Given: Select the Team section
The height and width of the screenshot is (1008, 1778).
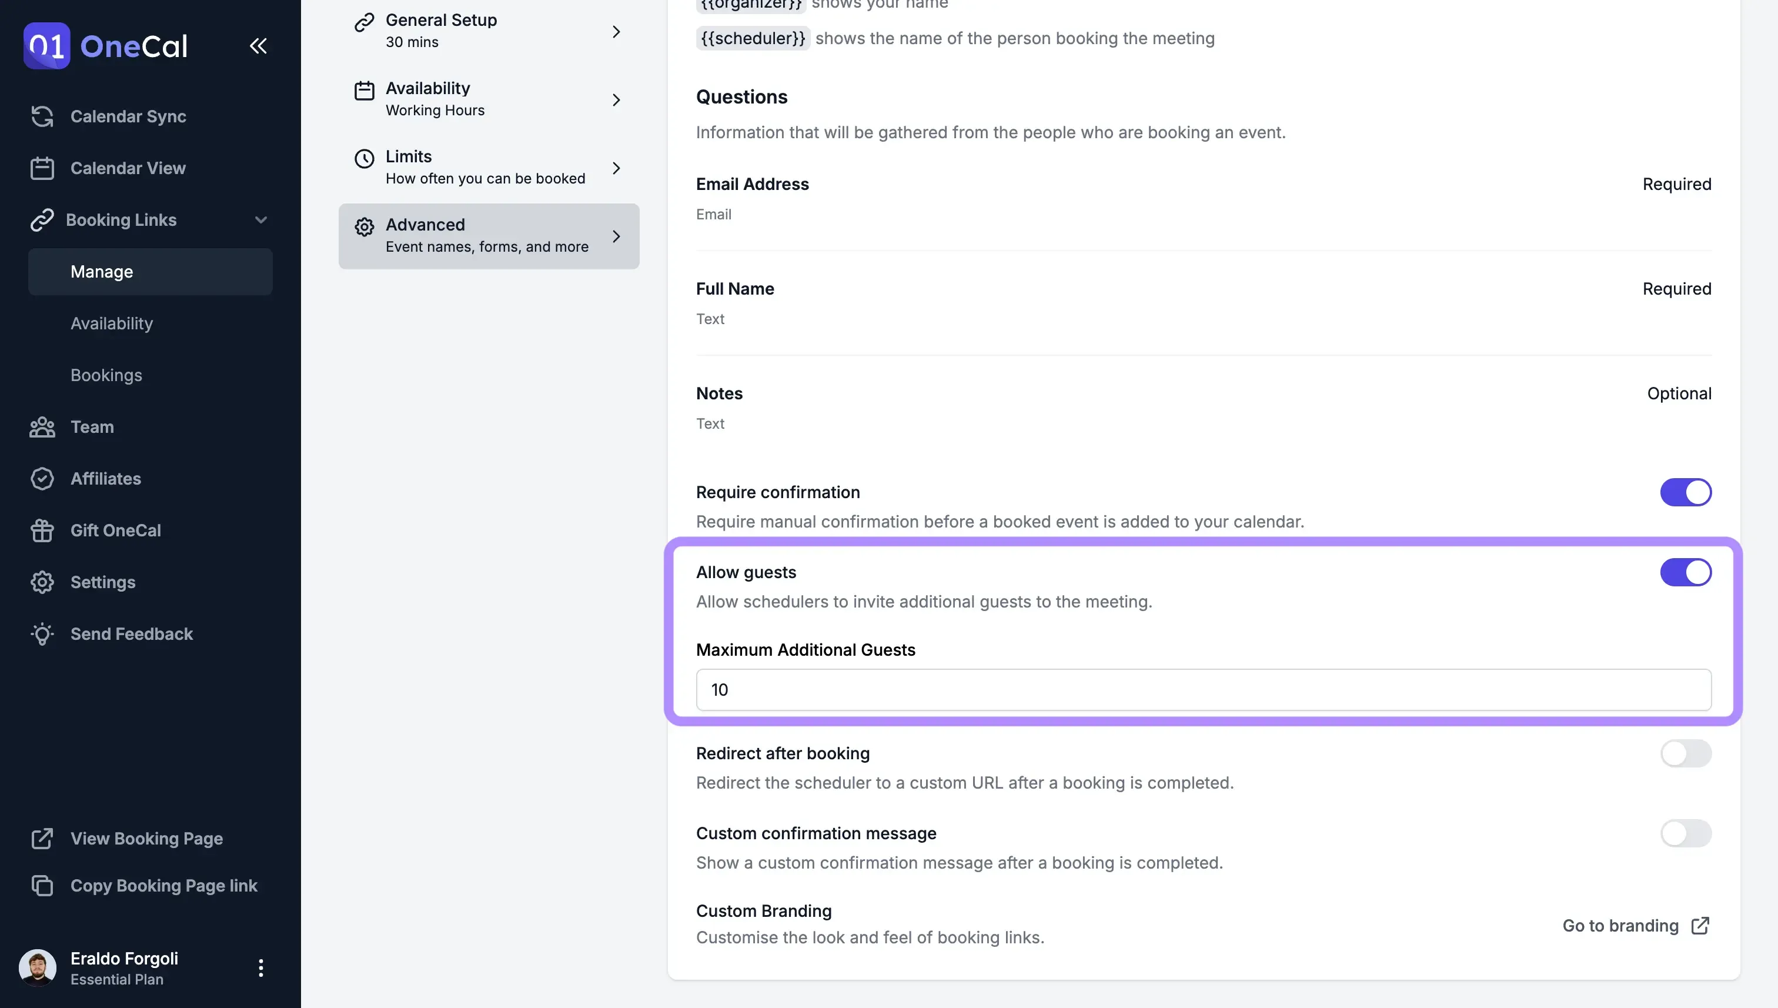Looking at the screenshot, I should (92, 427).
